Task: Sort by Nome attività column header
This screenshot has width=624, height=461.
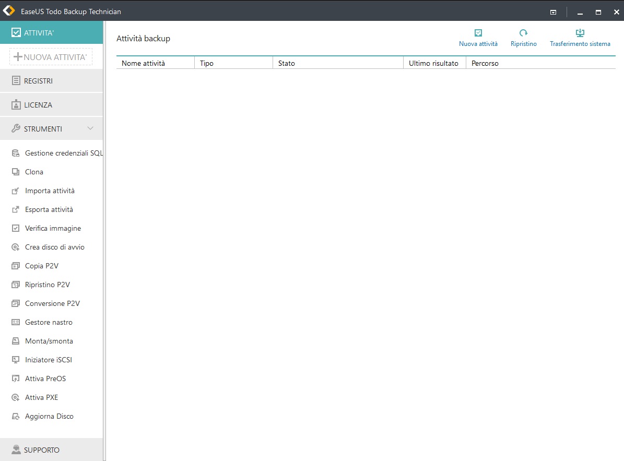Action: pyautogui.click(x=155, y=63)
